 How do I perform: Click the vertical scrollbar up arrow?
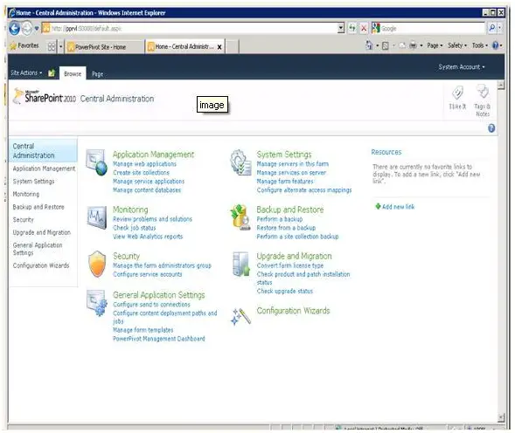click(x=500, y=86)
